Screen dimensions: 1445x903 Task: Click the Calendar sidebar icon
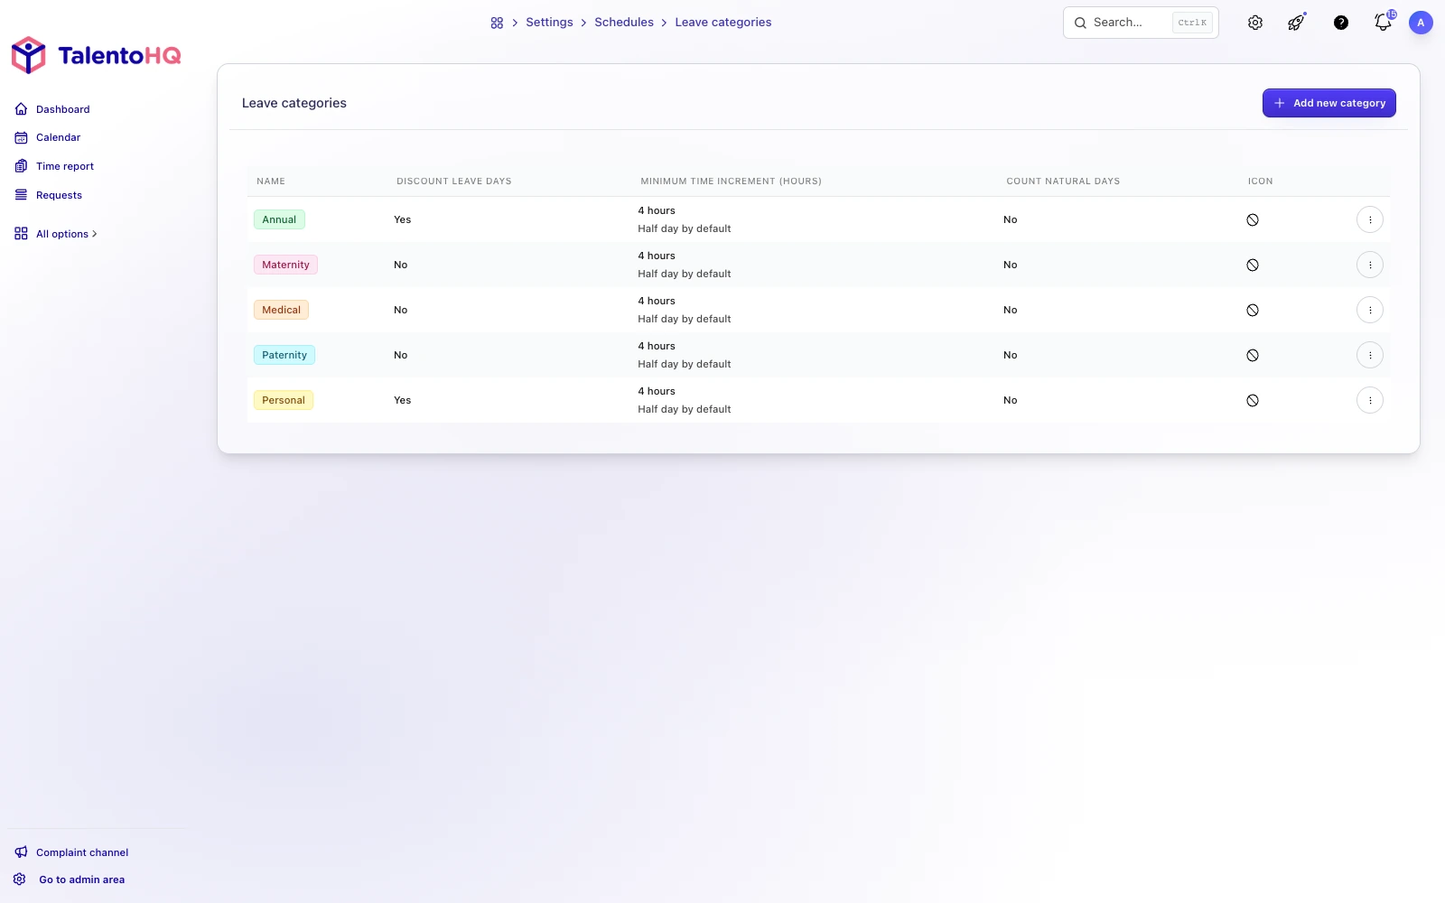(x=21, y=137)
